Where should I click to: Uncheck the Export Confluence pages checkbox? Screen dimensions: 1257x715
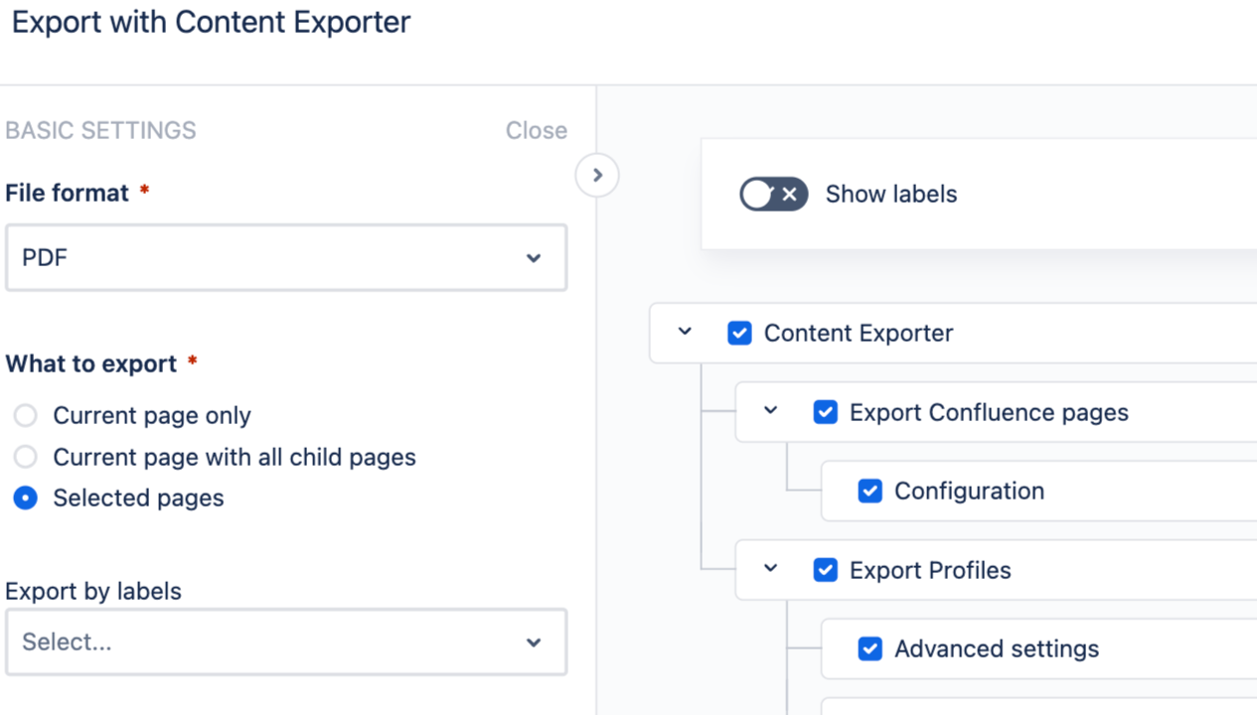(825, 413)
